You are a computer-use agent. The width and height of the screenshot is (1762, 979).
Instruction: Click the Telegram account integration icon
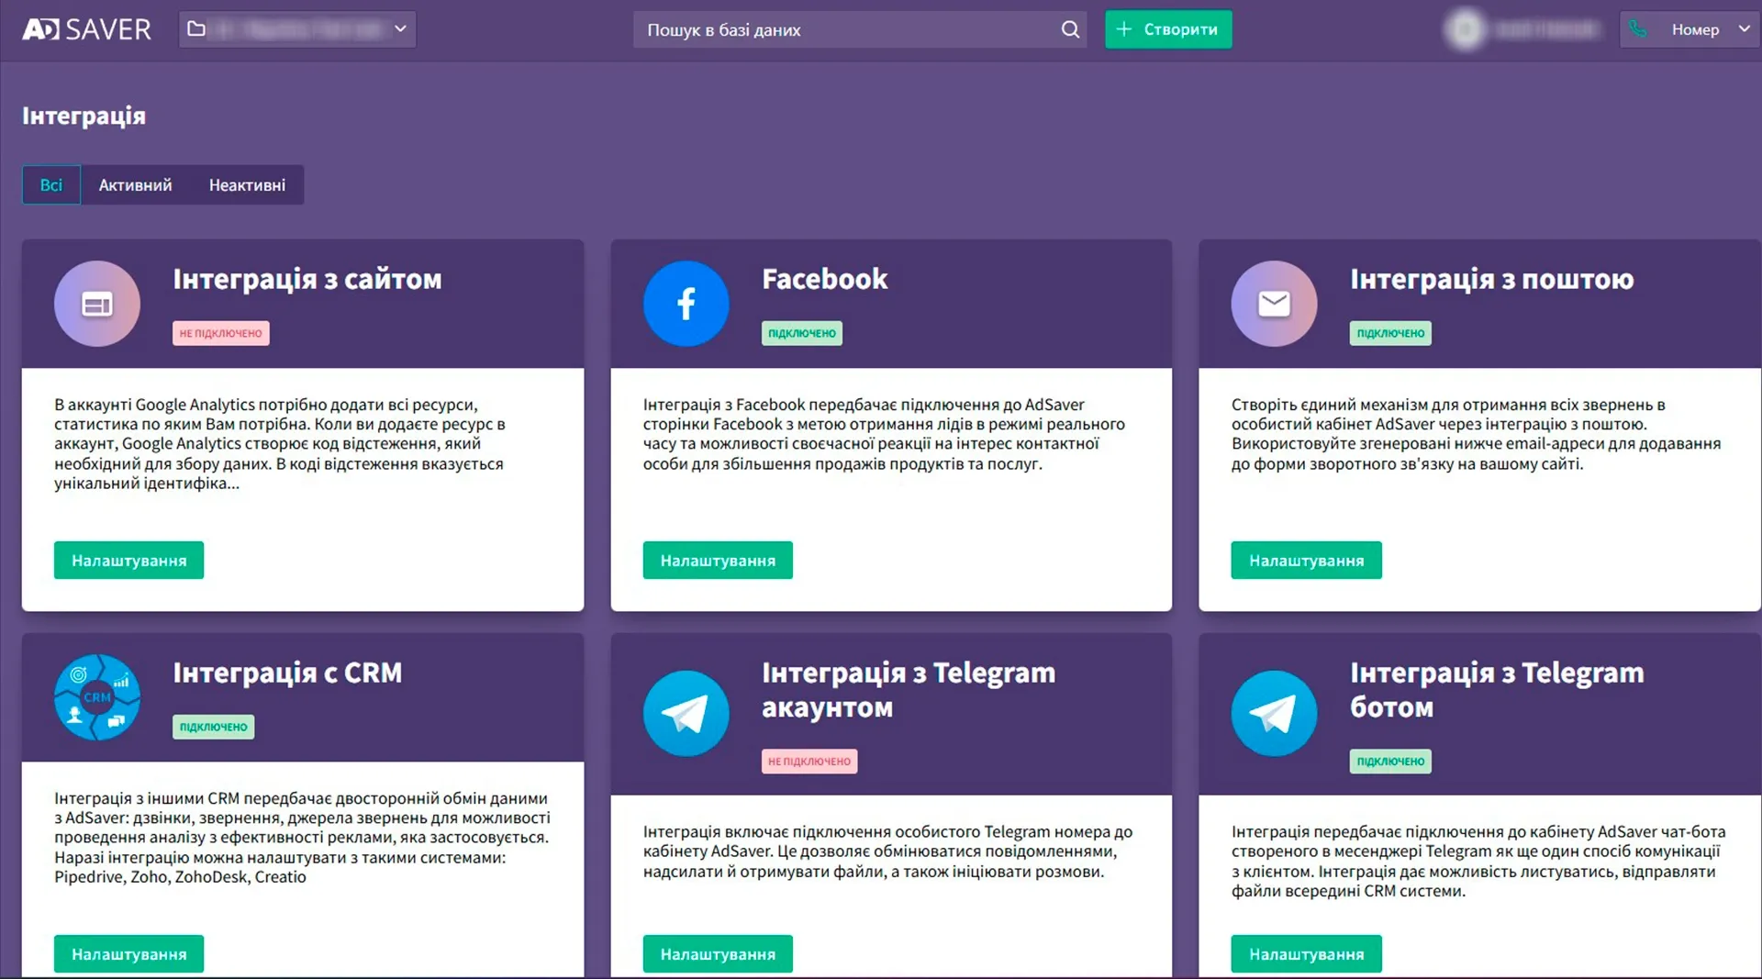(x=686, y=714)
